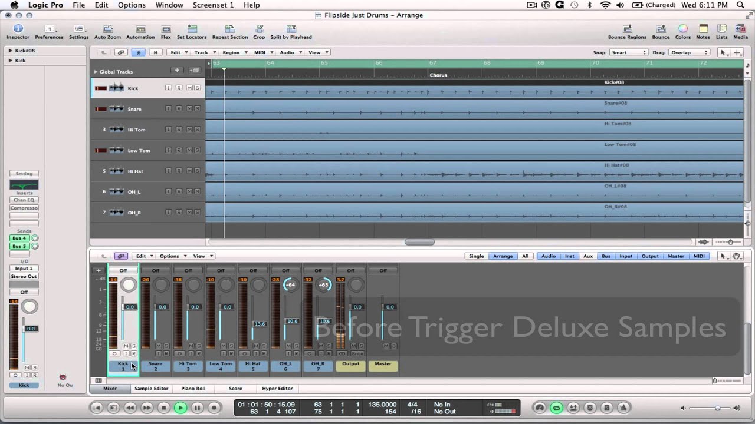Solo the Hi Hat track in arrange

tap(197, 171)
